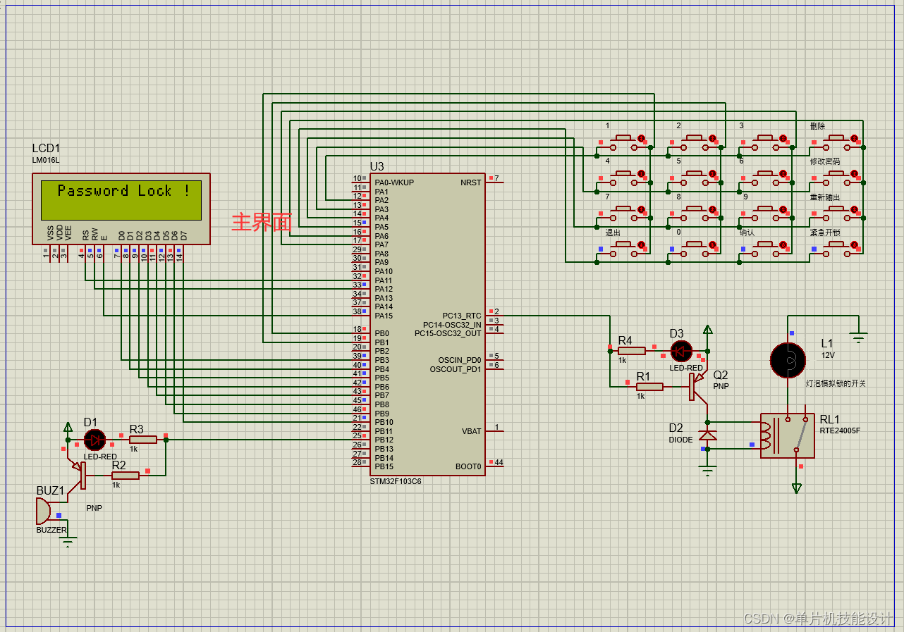Click the STM32F103C6 part label
The width and height of the screenshot is (904, 632).
click(x=396, y=481)
